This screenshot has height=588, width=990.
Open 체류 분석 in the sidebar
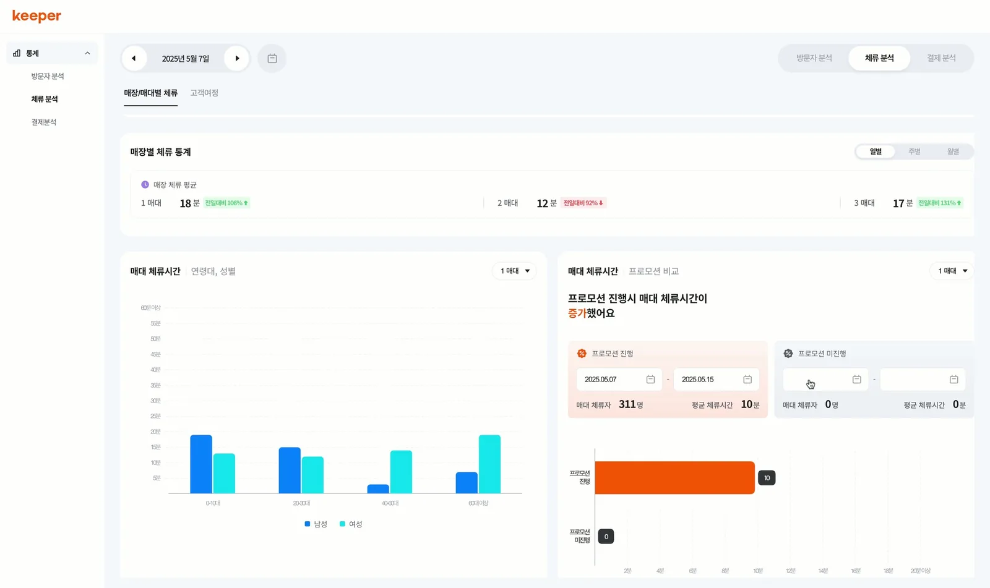(x=45, y=99)
